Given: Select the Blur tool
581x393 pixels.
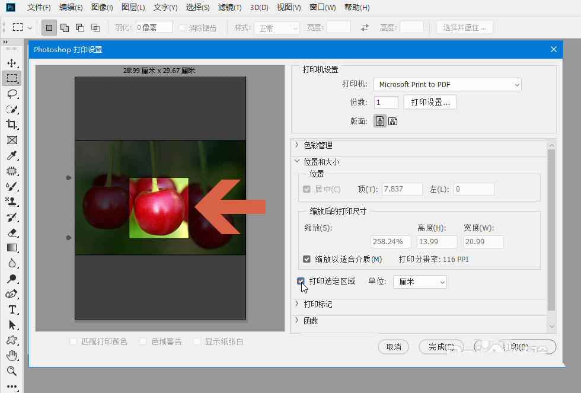Looking at the screenshot, I should click(12, 263).
